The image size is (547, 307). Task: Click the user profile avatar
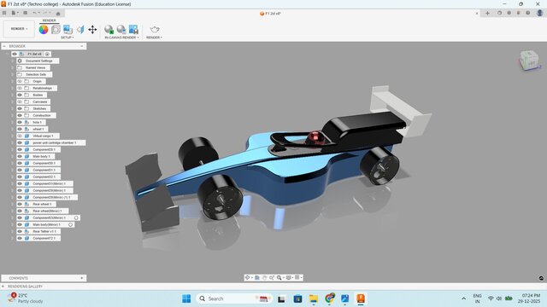[539, 13]
